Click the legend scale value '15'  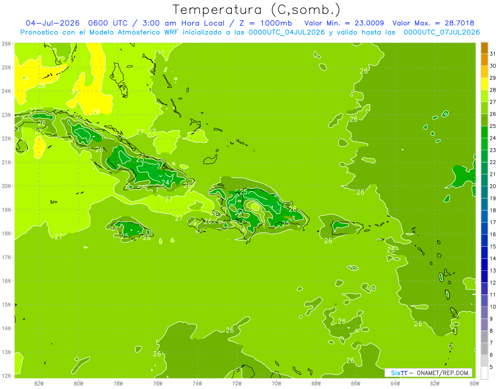click(493, 246)
